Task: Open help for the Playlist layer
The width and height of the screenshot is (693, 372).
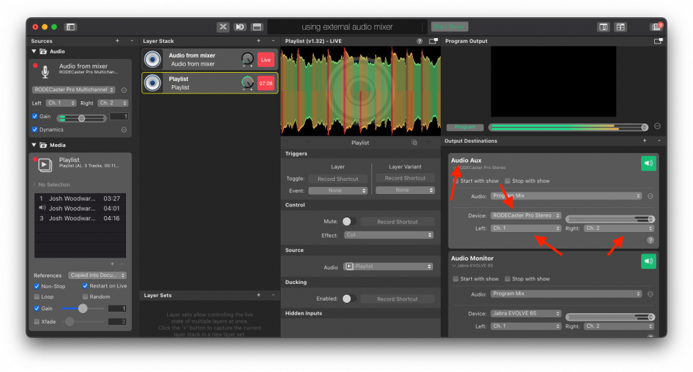Action: [419, 41]
